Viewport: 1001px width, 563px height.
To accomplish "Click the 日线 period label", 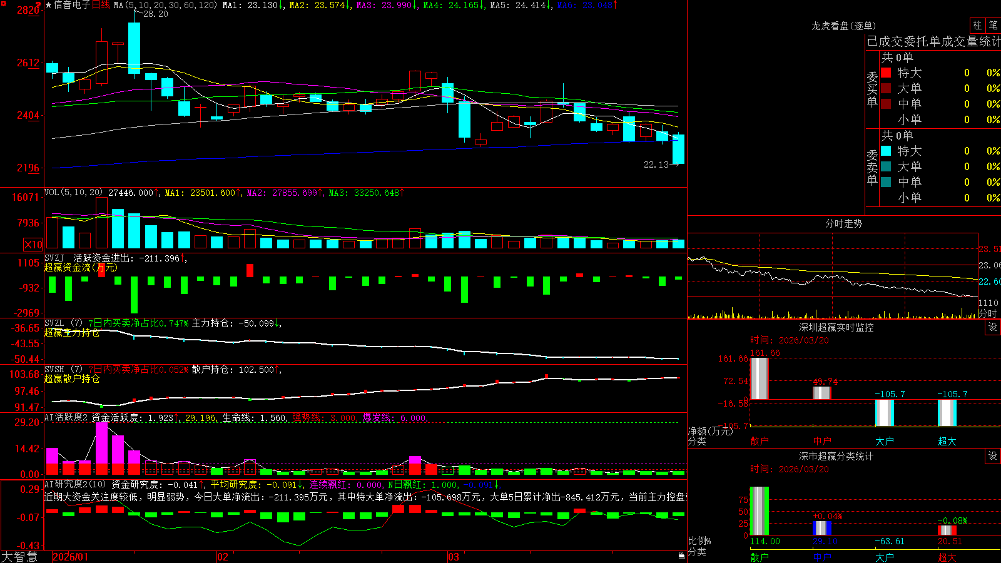I will click(101, 5).
